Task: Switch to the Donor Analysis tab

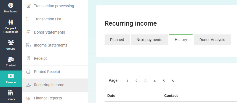Action: [212, 40]
